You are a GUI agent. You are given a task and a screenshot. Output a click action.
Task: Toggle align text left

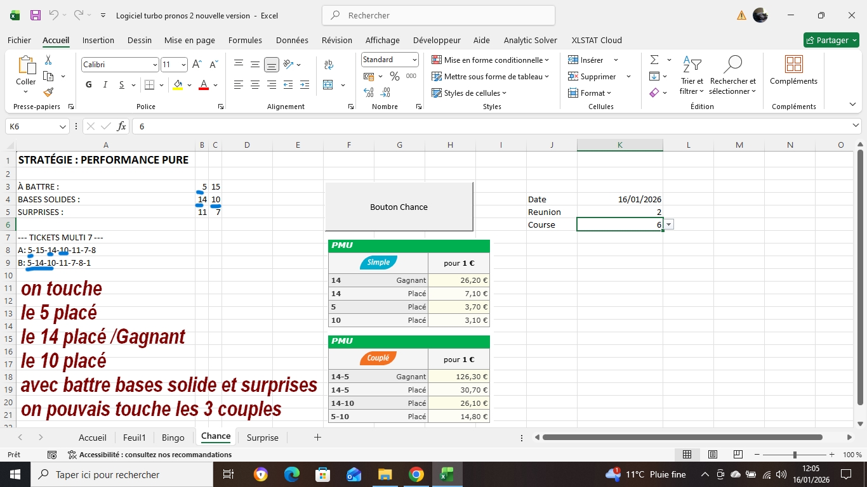pos(239,85)
